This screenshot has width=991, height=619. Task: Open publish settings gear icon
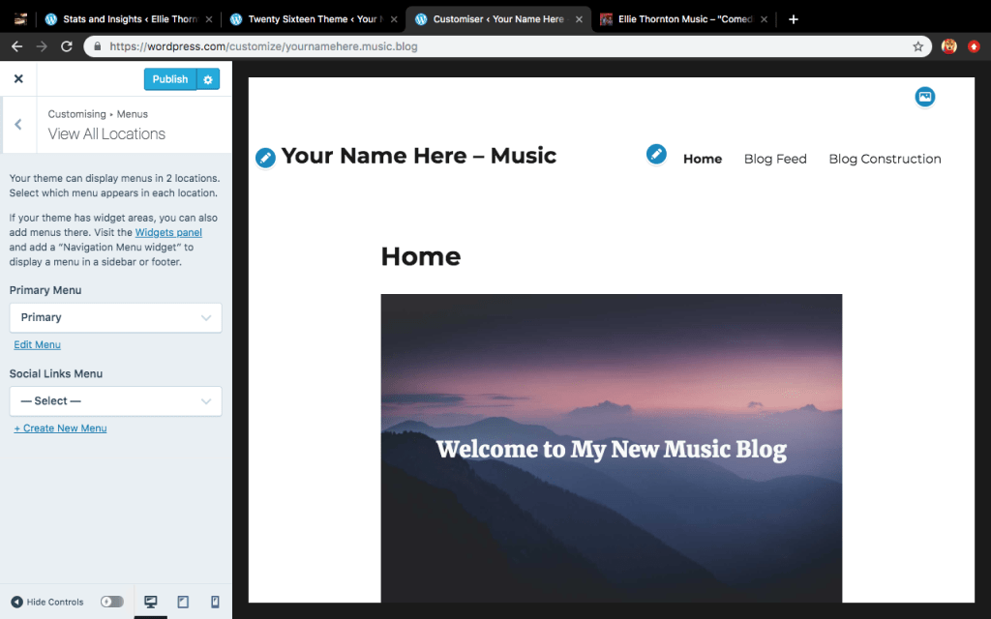[208, 79]
